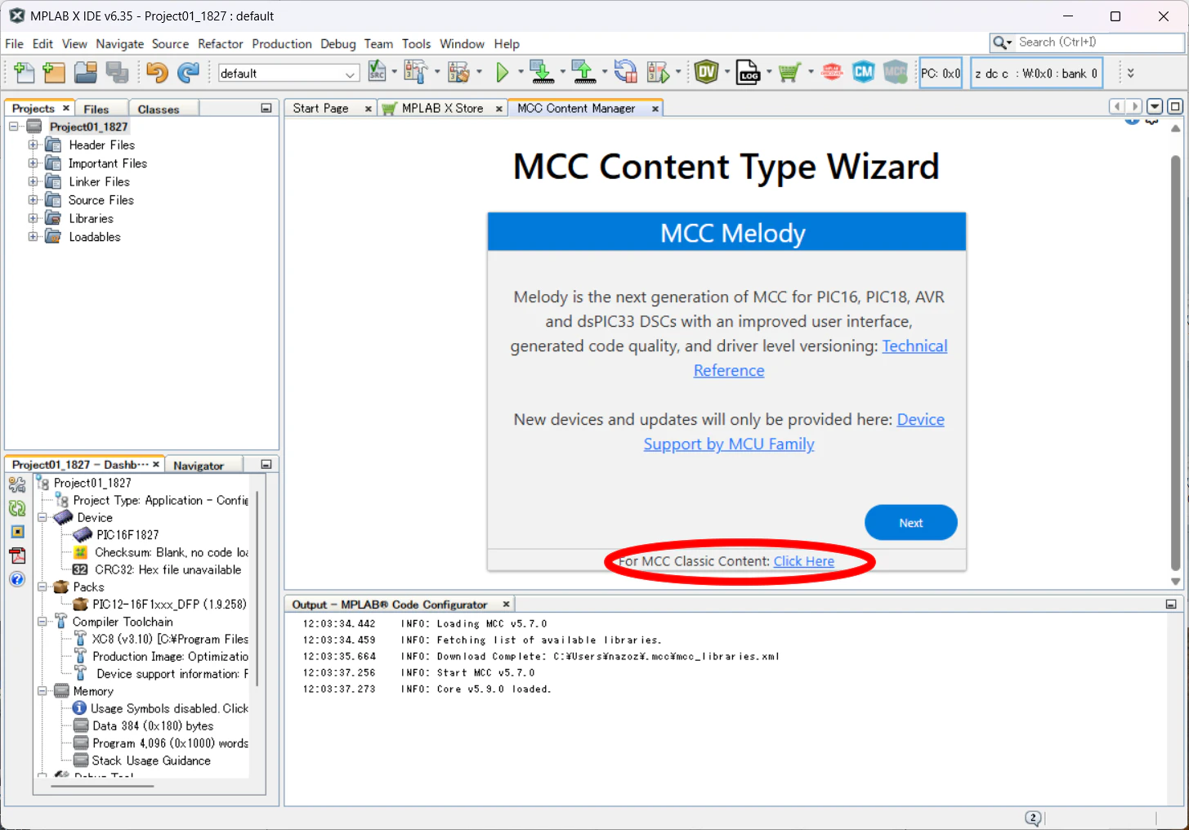Image resolution: width=1189 pixels, height=830 pixels.
Task: Expand the Libraries folder
Action: (x=33, y=219)
